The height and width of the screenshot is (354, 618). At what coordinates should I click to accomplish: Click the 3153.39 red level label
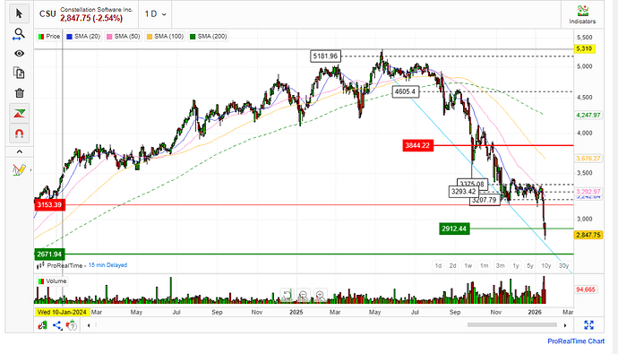point(49,204)
